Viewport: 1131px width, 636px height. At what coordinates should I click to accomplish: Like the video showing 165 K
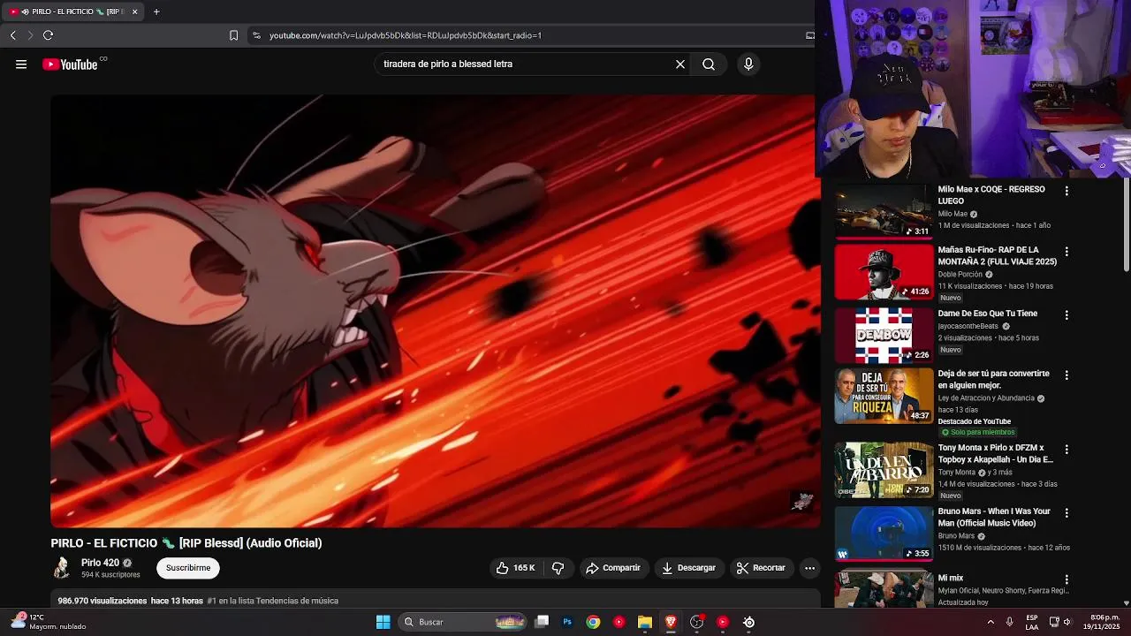click(x=516, y=568)
